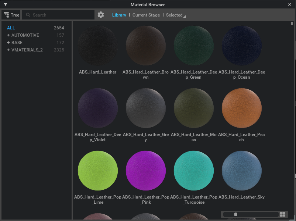The height and width of the screenshot is (221, 296).
Task: Select the ABS_Hard_Leather_Deep_Ocean material
Action: pos(241,45)
